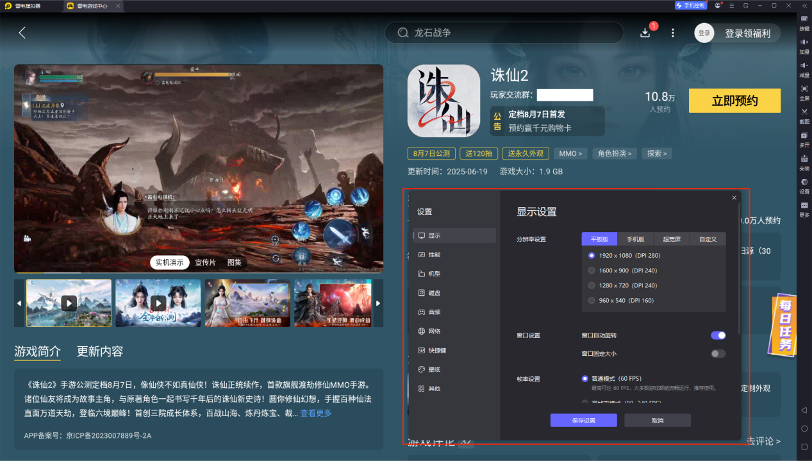The height and width of the screenshot is (461, 812).
Task: Open 性能 settings section
Action: (x=454, y=255)
